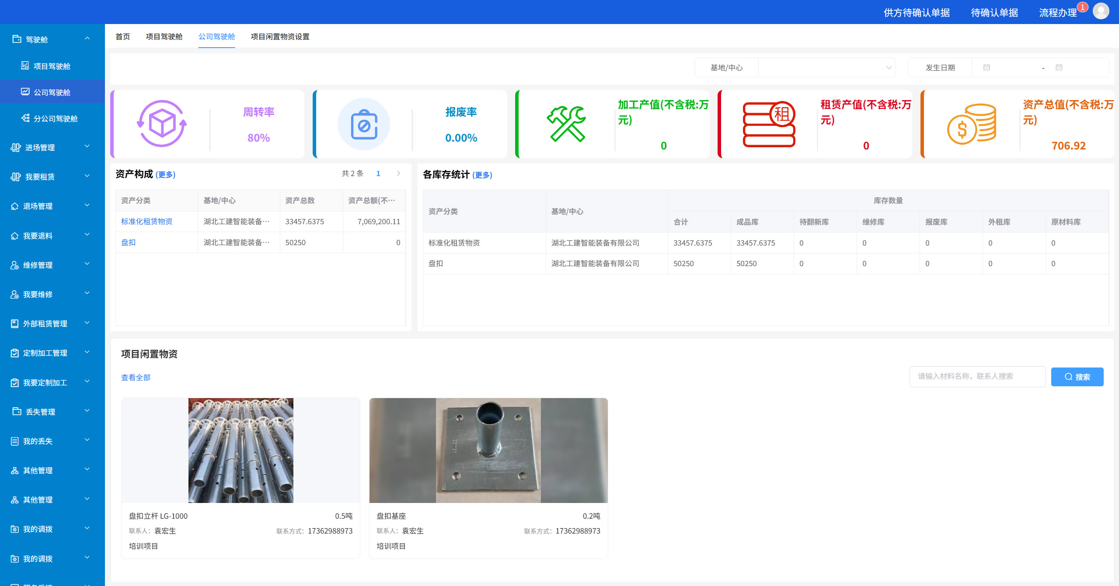
Task: Expand the 我要租赁 sidebar menu
Action: pos(87,176)
